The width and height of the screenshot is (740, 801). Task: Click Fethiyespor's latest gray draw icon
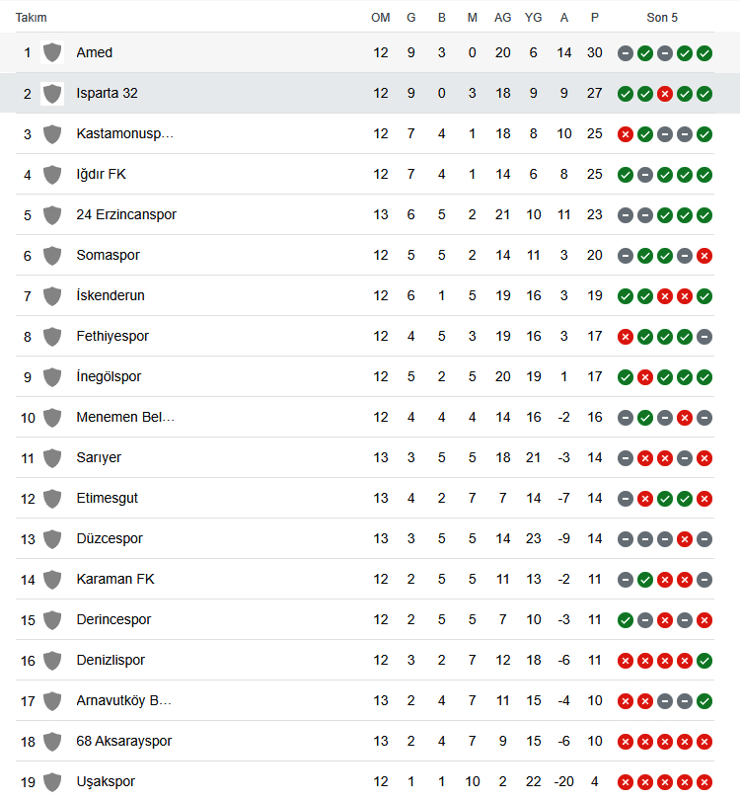click(x=704, y=337)
